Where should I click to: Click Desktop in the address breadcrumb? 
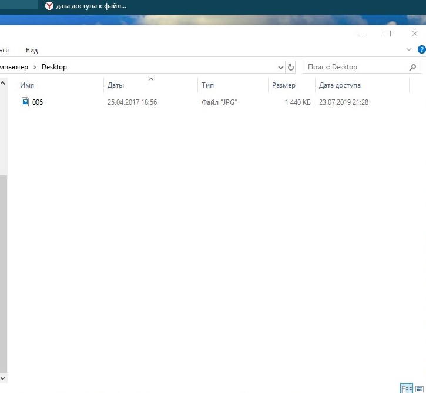[54, 67]
